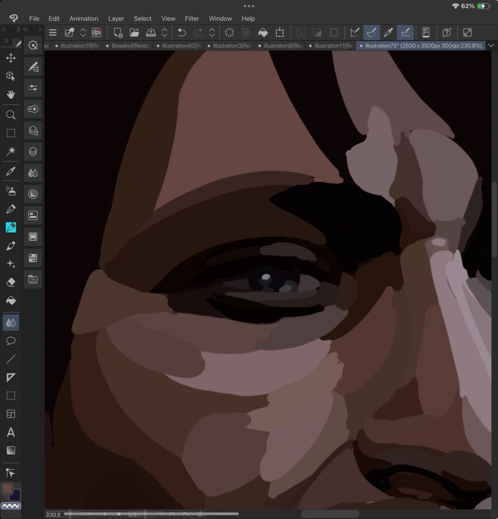
Task: Open the Layer stack palette
Action: [x=33, y=152]
